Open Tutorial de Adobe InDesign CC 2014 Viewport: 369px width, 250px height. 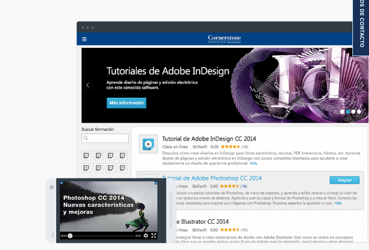click(x=209, y=139)
